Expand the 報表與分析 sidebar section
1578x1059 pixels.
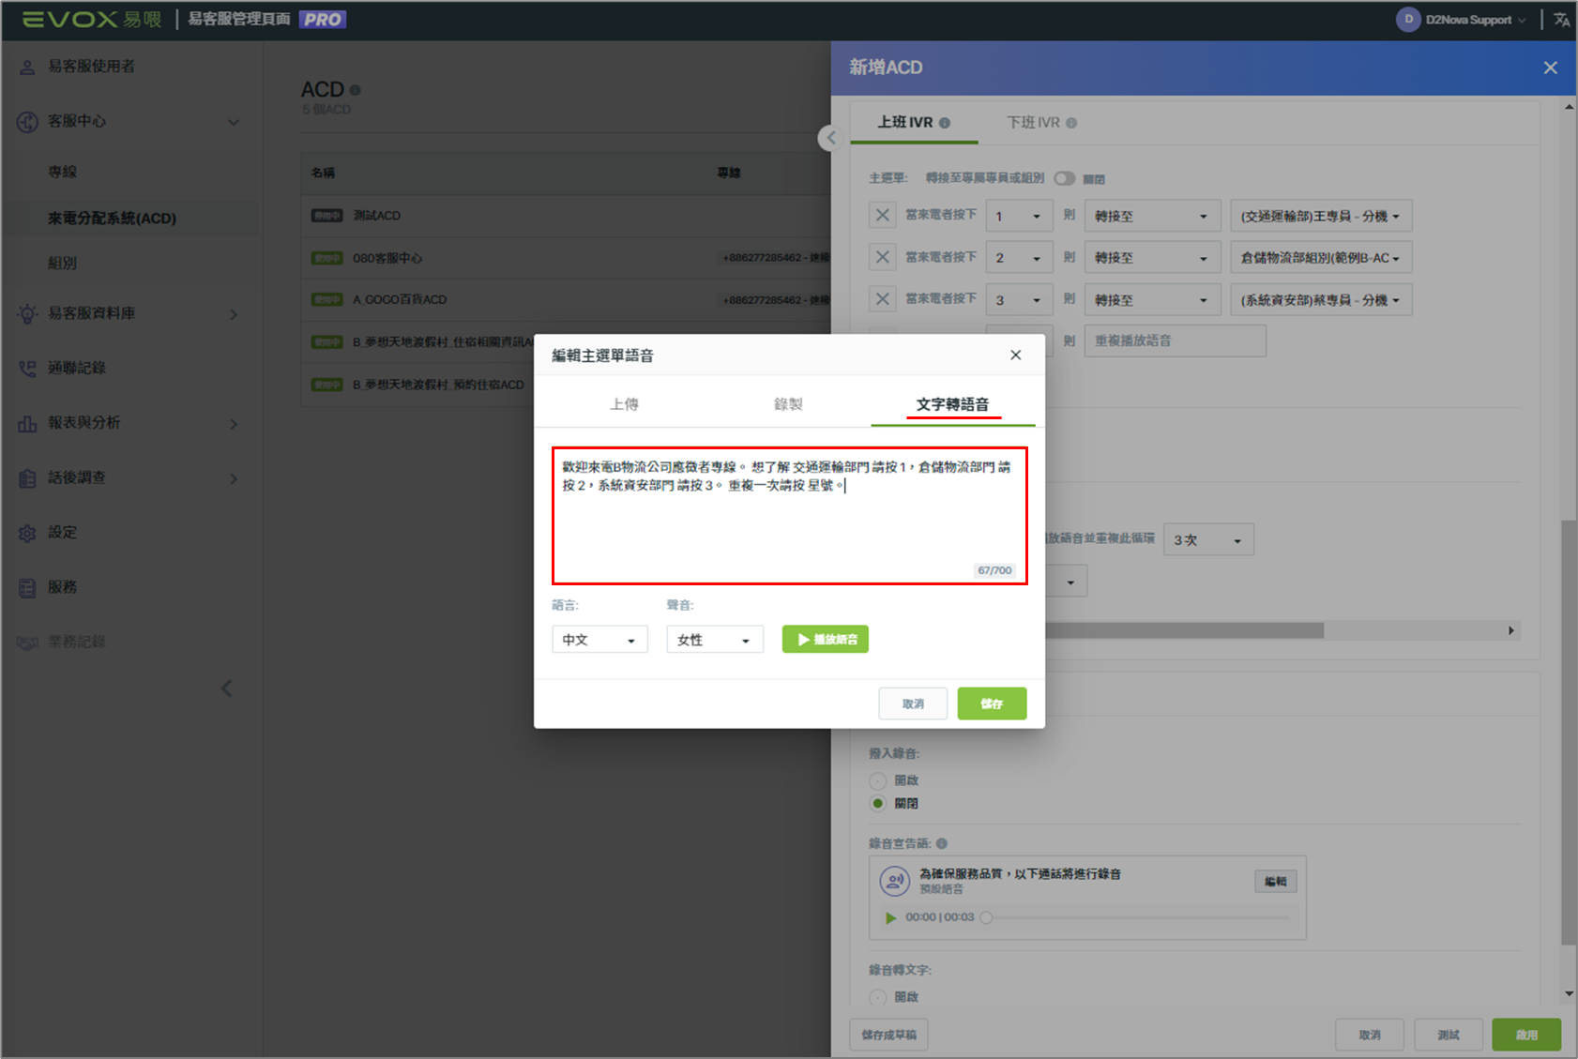point(234,424)
